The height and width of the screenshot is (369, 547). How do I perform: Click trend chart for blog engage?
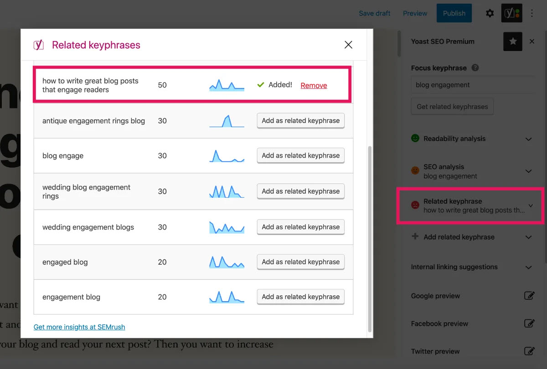pyautogui.click(x=227, y=156)
